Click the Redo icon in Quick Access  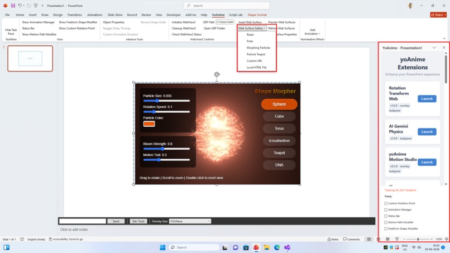(x=29, y=6)
